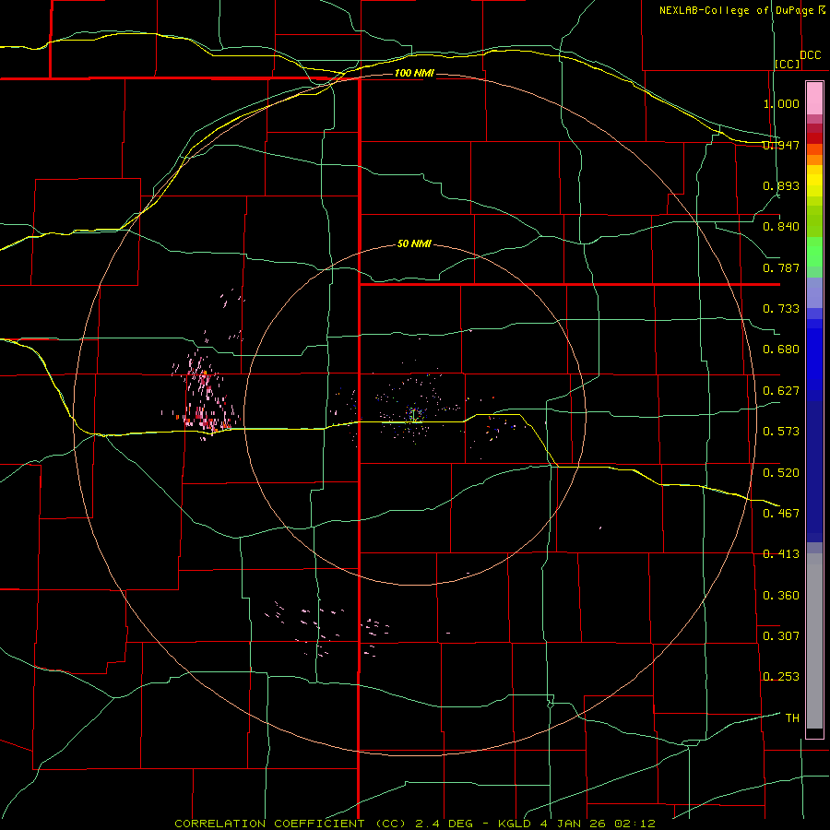The width and height of the screenshot is (830, 830).
Task: Click the Correlation Coefficient KGLD caption at bottom
Action: pos(415,824)
